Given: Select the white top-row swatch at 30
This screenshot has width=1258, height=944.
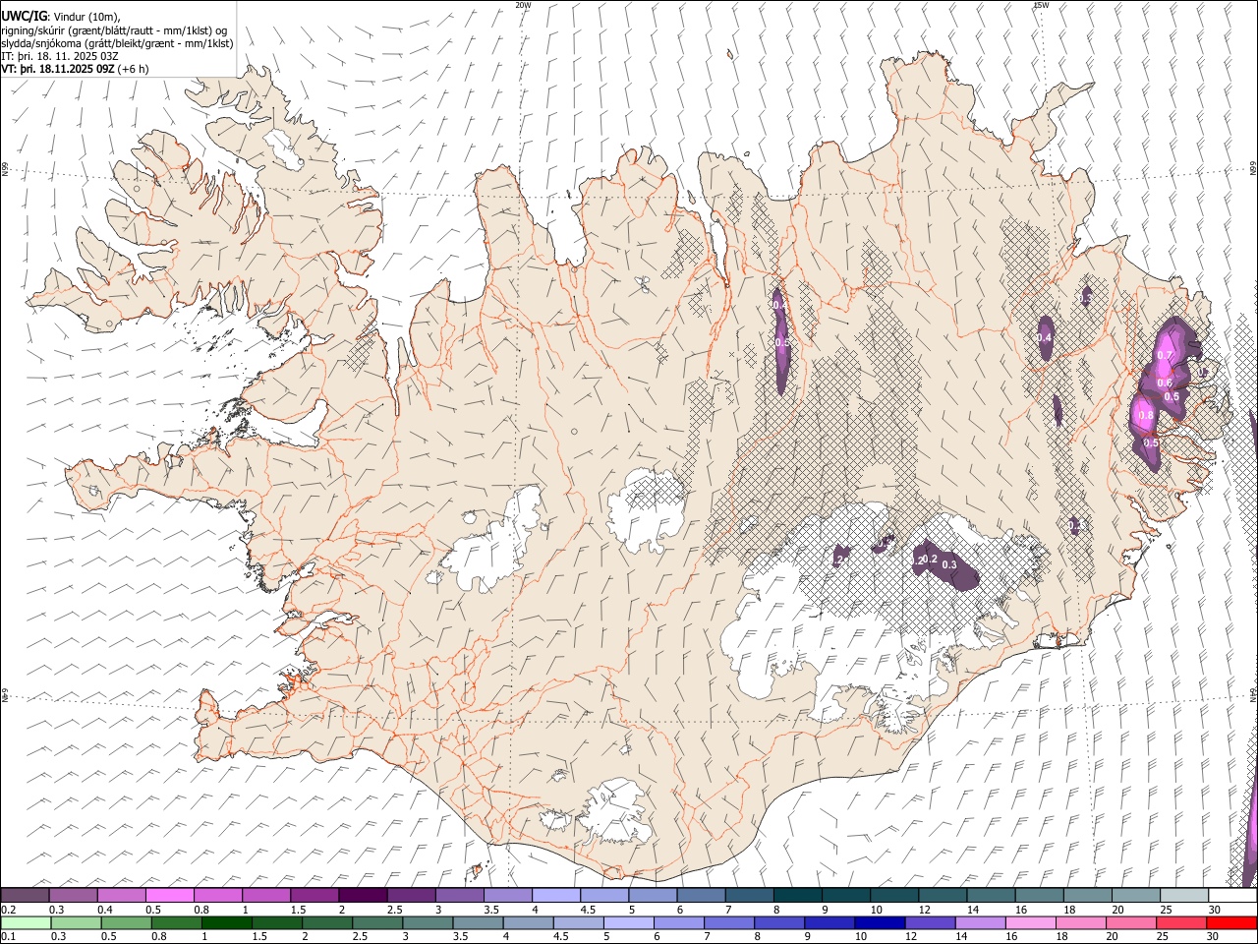Looking at the screenshot, I should click(x=1232, y=896).
